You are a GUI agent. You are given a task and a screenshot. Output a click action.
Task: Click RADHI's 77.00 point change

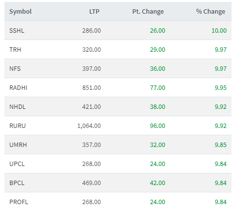(x=157, y=88)
